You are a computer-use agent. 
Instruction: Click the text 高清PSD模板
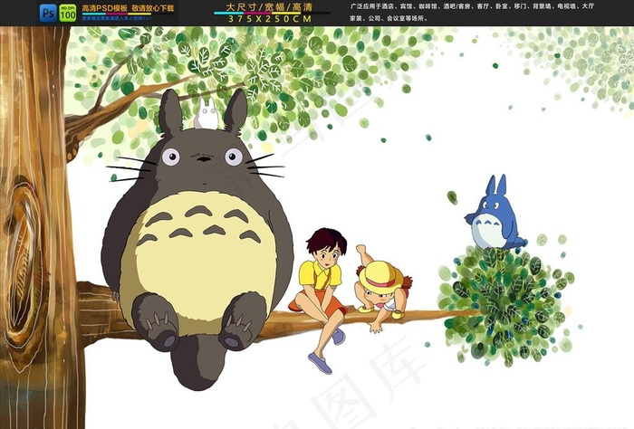point(104,8)
